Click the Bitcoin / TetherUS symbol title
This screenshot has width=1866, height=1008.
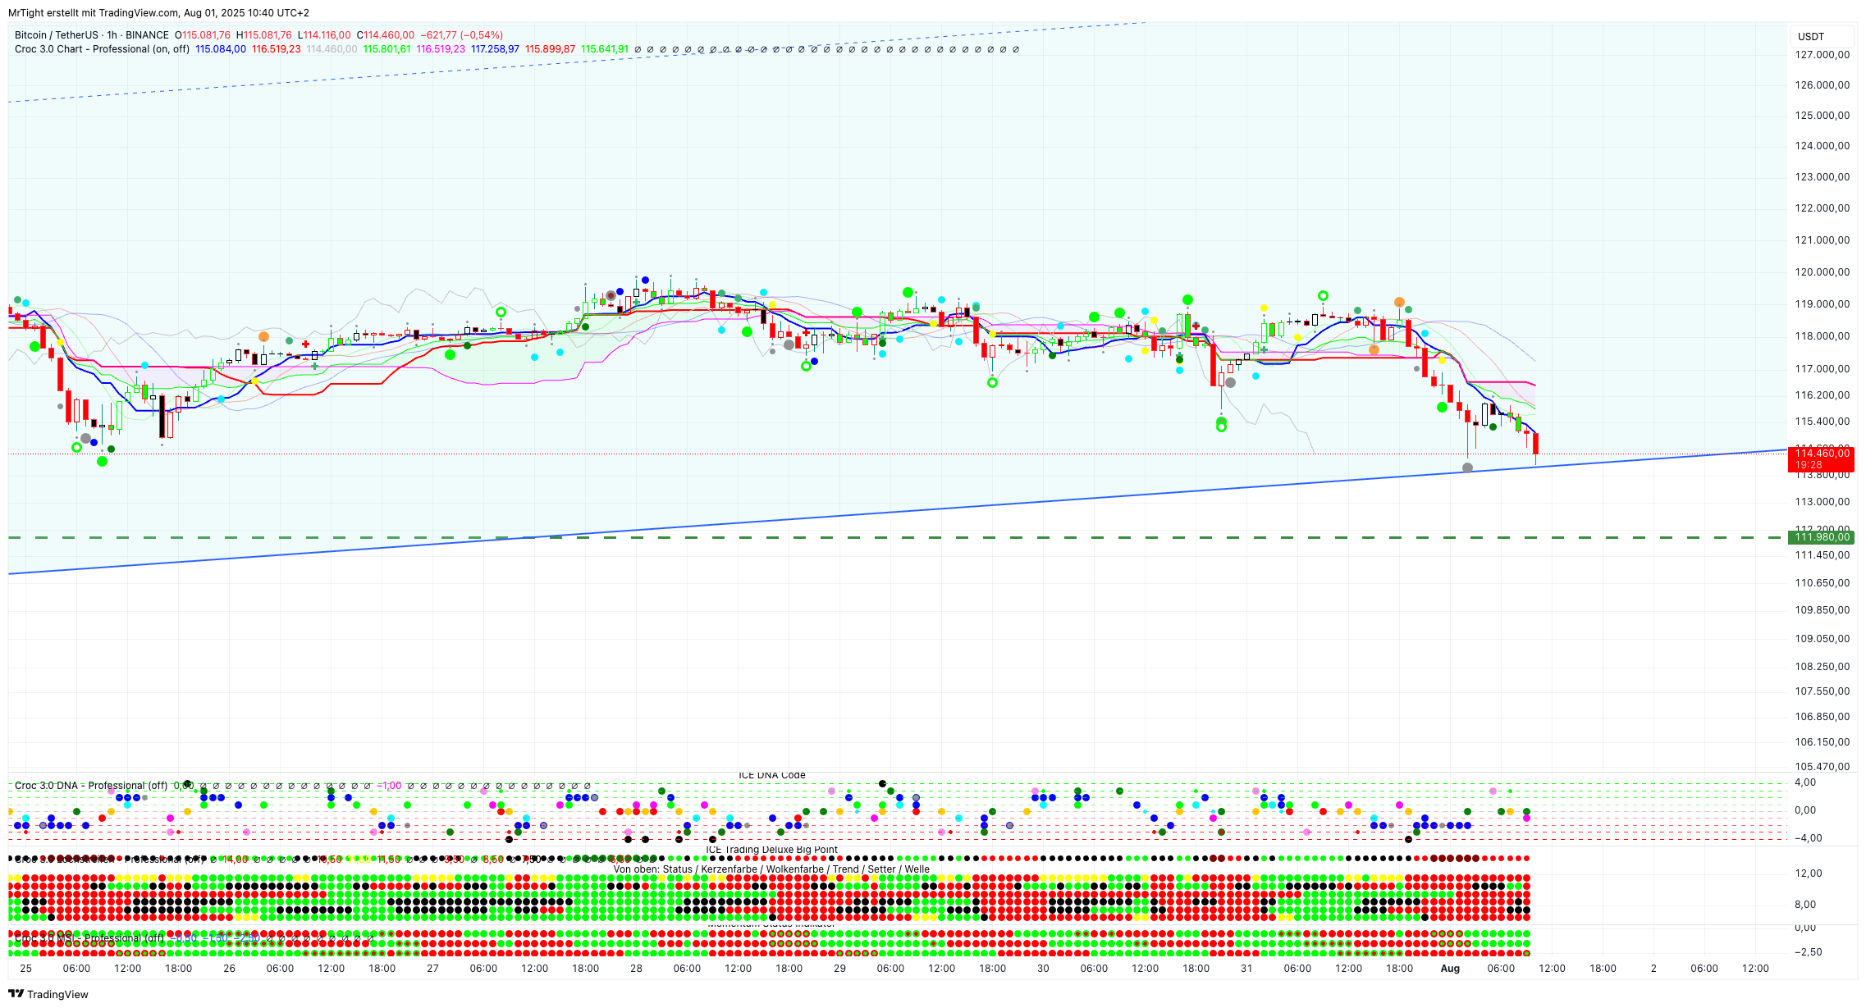[56, 35]
